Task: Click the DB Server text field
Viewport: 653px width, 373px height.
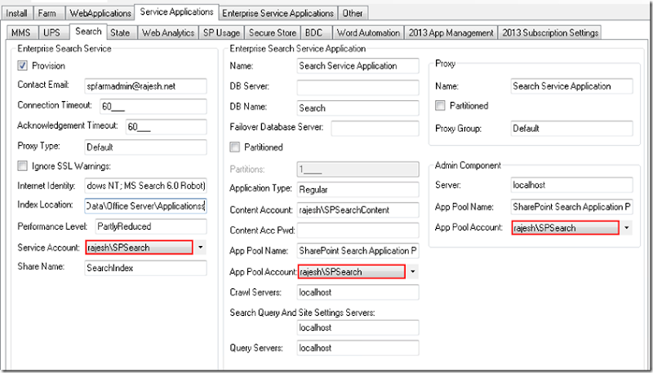Action: point(358,86)
